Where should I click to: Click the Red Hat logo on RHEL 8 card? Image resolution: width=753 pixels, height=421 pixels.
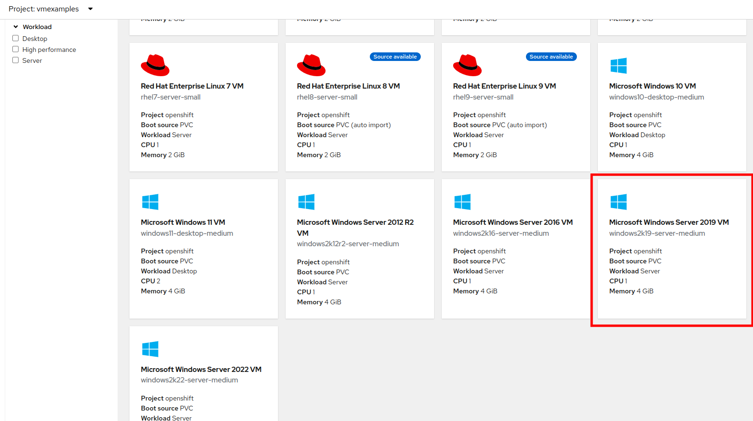tap(311, 65)
